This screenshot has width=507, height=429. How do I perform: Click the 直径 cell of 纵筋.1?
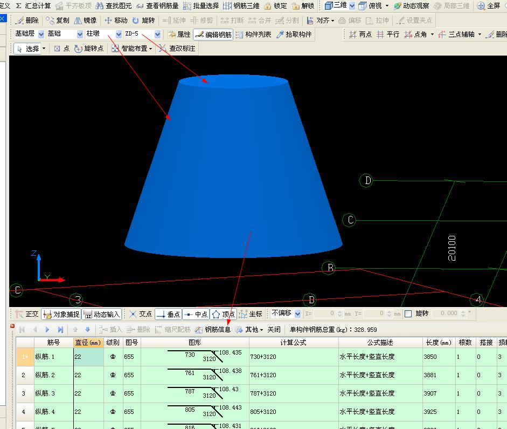tap(88, 357)
